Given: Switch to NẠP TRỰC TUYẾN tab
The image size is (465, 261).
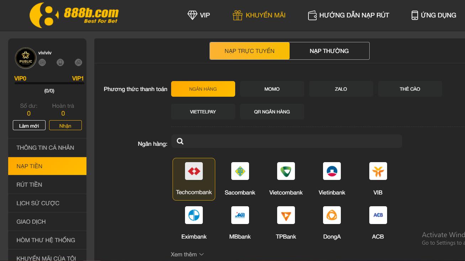Looking at the screenshot, I should [249, 51].
